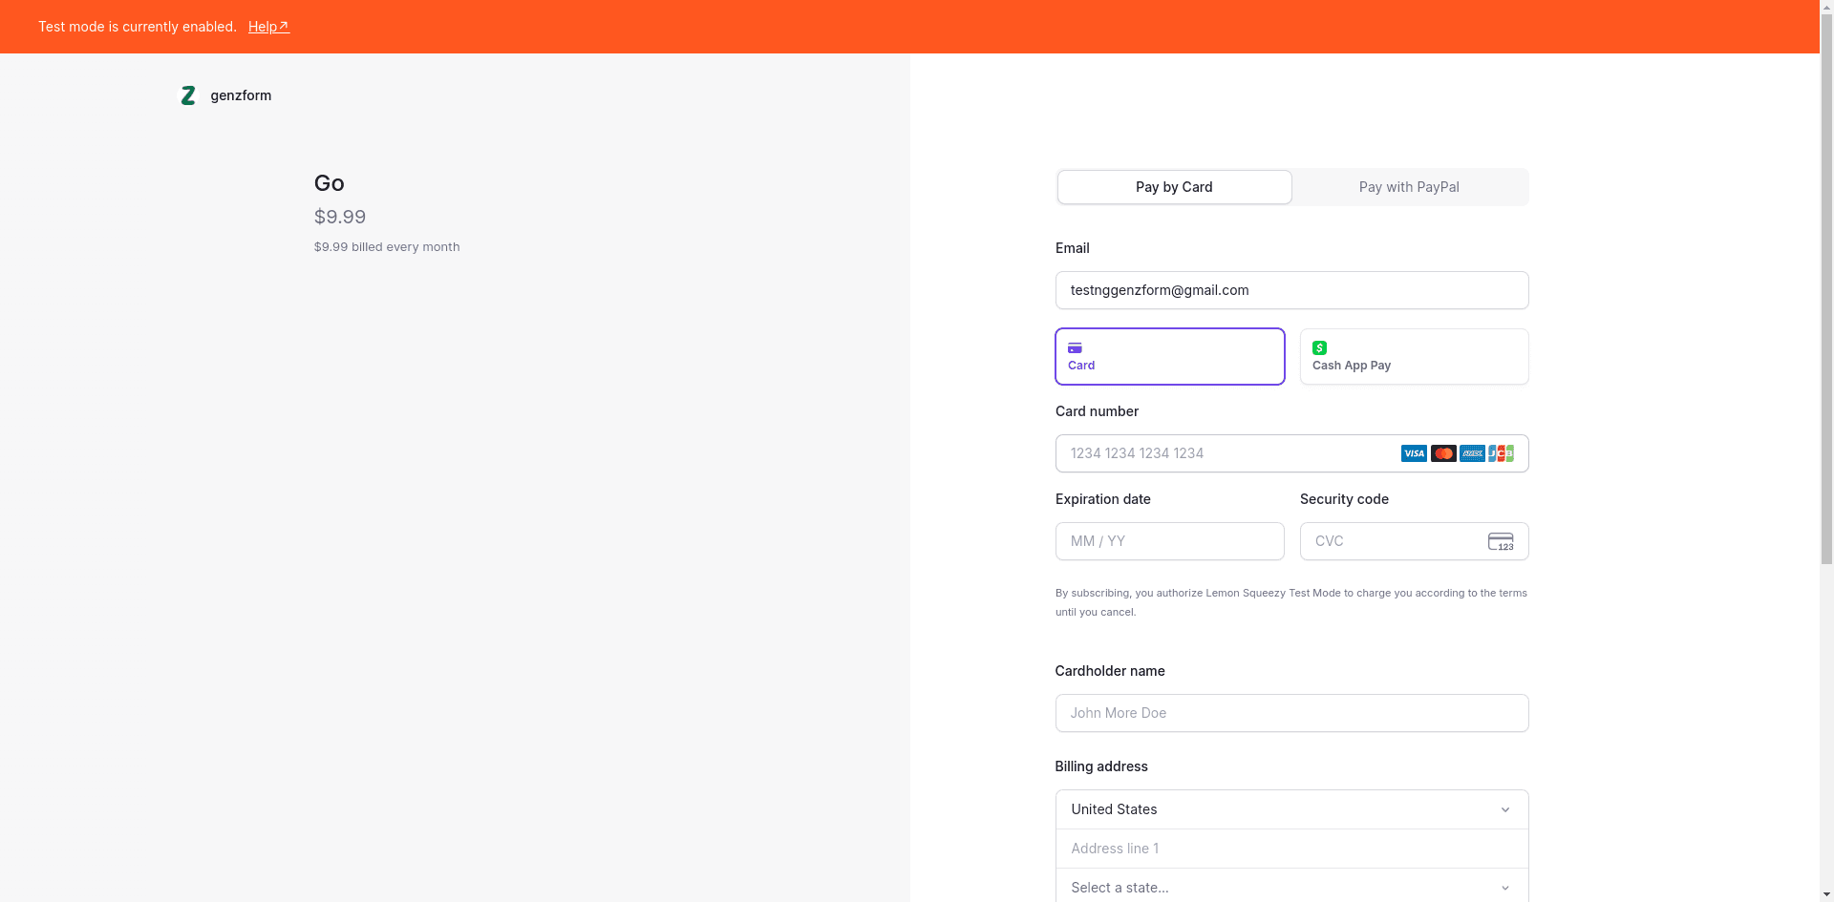Click the genzform logo icon

(188, 95)
